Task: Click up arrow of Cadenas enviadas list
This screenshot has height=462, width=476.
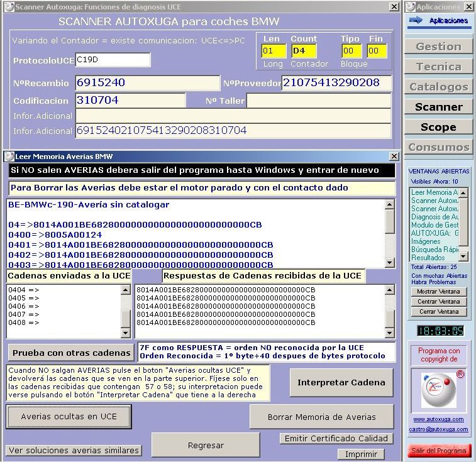Action: (125, 290)
